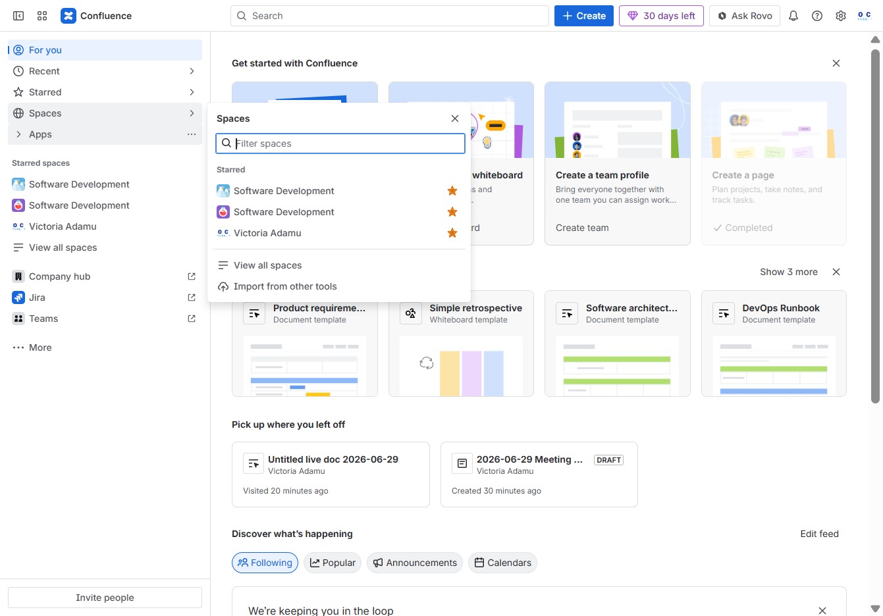The height and width of the screenshot is (616, 883).
Task: Click the Invite people button
Action: [105, 598]
